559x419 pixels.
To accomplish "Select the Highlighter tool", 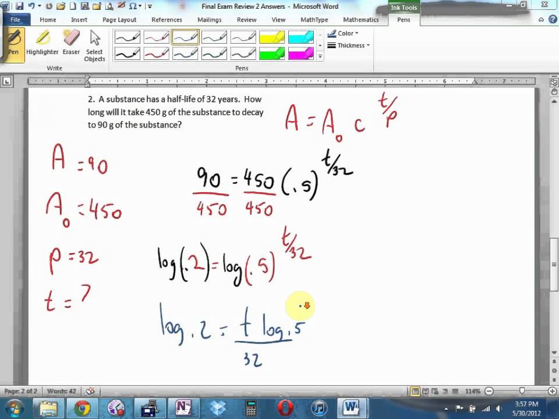I will pyautogui.click(x=42, y=42).
